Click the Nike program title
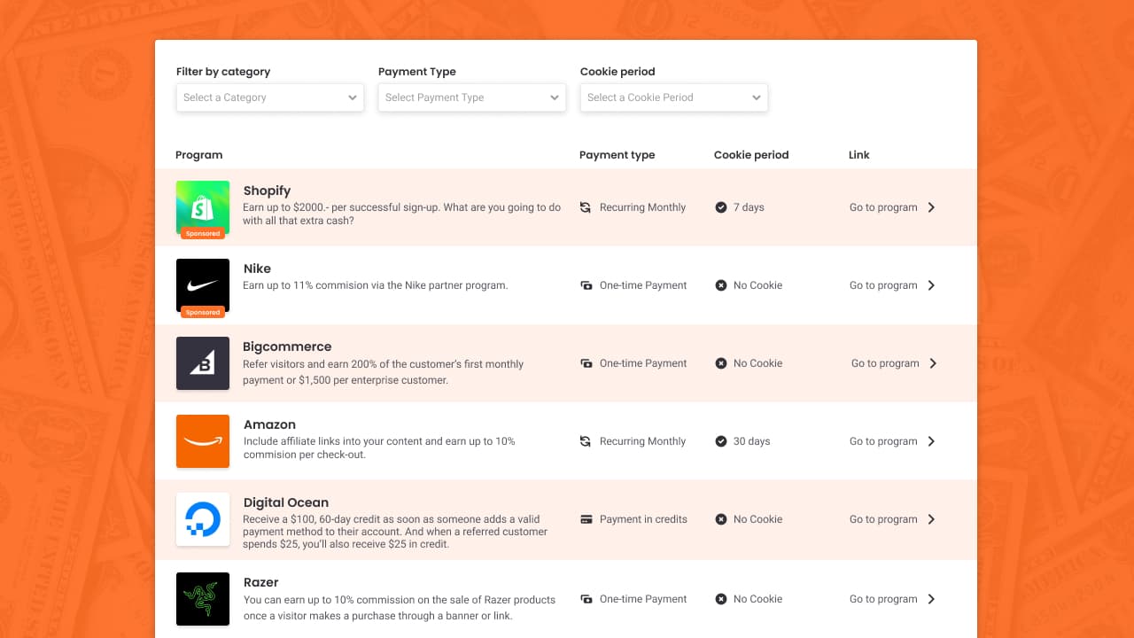 click(x=257, y=268)
